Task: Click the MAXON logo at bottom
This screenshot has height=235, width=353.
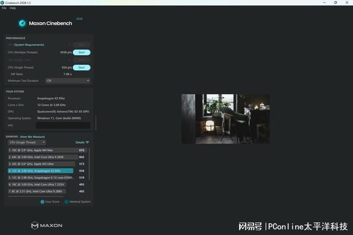Action: (x=47, y=225)
